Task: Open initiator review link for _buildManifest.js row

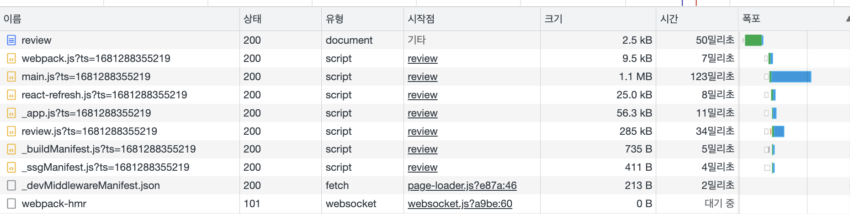Action: pyautogui.click(x=422, y=149)
